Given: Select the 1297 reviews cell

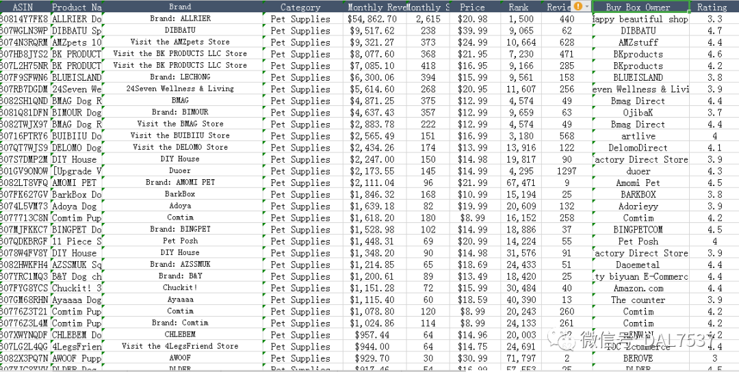Looking at the screenshot, I should pyautogui.click(x=567, y=171).
